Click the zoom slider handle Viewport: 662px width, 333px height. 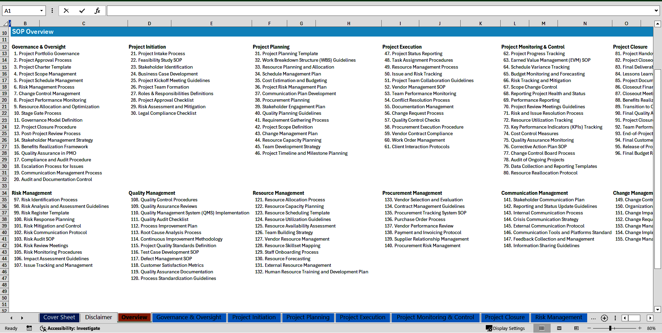coord(610,328)
